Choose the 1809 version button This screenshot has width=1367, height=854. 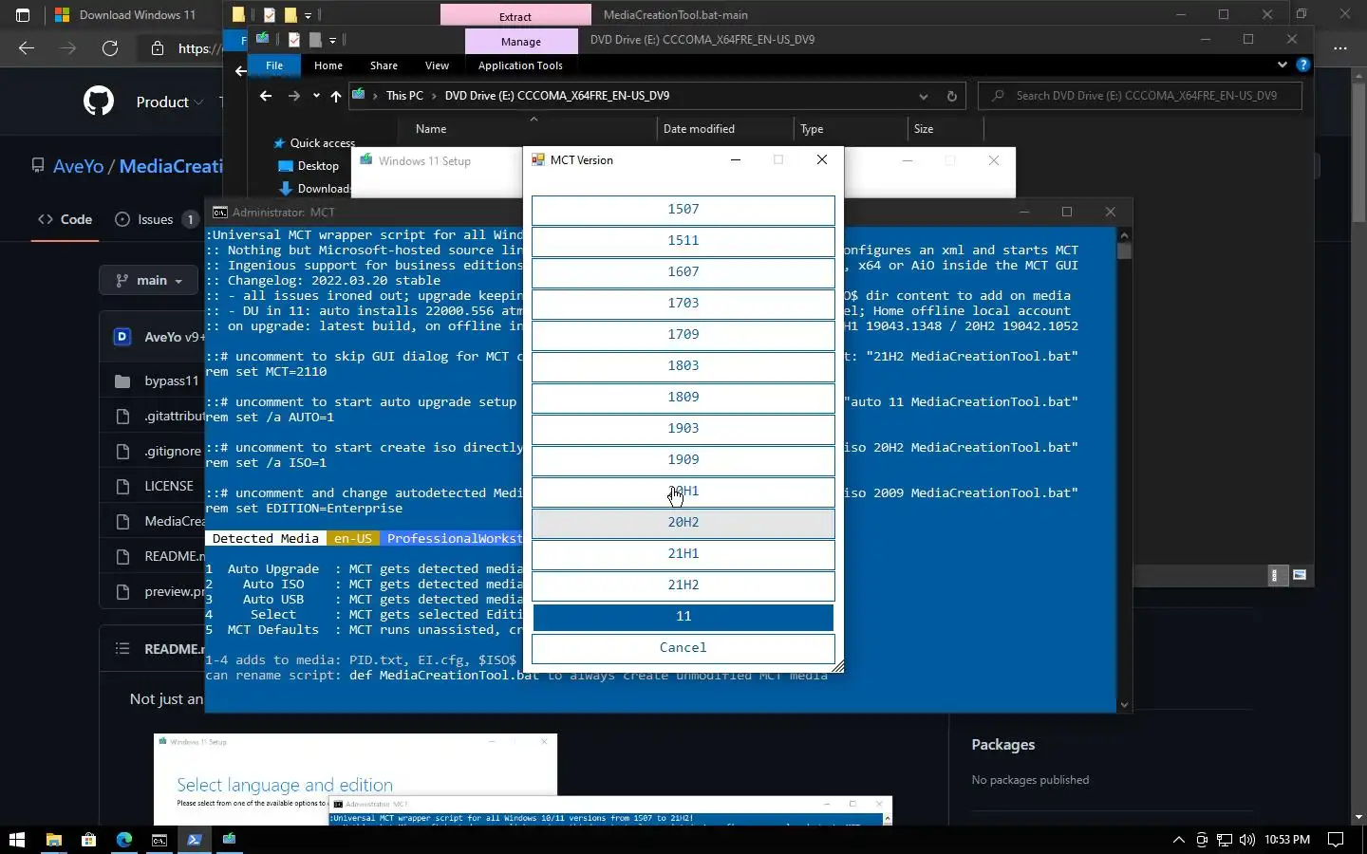683,398
